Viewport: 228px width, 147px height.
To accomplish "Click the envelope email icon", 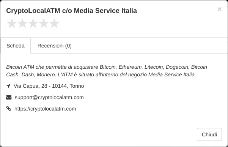I will pos(9,97).
